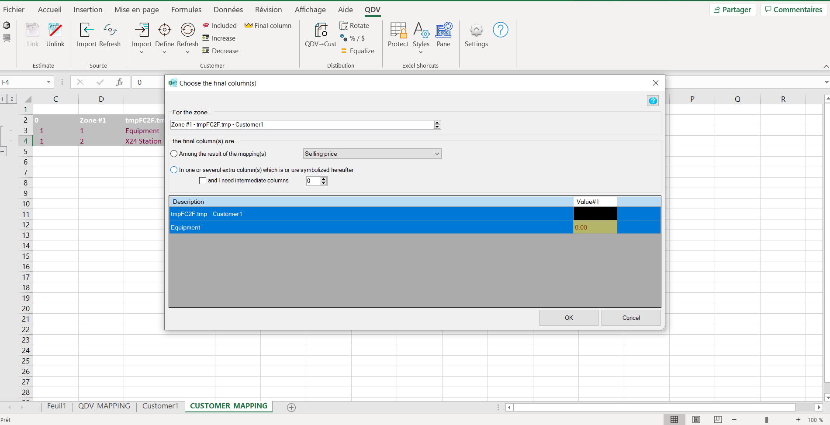
Task: Click OK in the final column dialog
Action: 569,318
